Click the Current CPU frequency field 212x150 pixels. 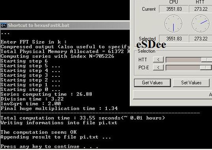174,9
